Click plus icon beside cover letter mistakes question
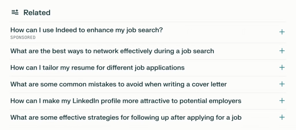The image size is (296, 130). (x=282, y=84)
